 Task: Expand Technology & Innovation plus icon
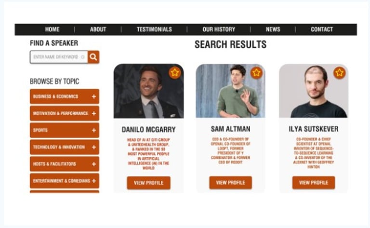coord(94,148)
